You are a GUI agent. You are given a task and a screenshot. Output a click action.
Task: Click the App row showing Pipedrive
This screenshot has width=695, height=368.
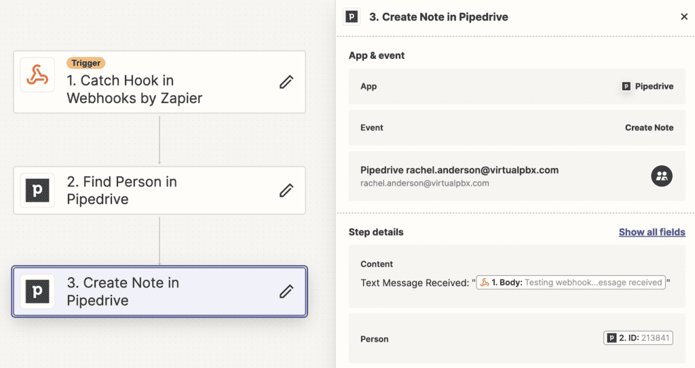tap(516, 86)
